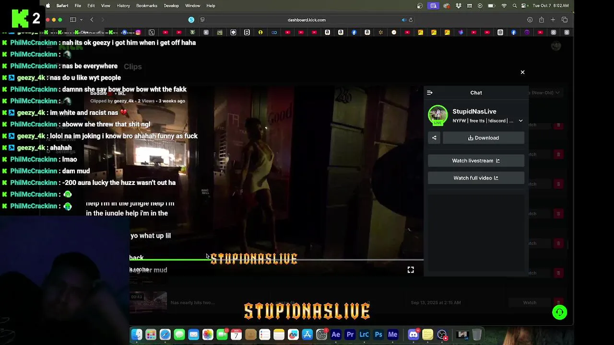
Task: Open Finder from the Dock
Action: pos(137,334)
